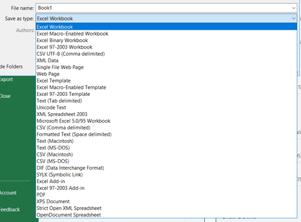Viewport: 301px width, 222px height.
Task: Open Feedback in the backstage sidebar
Action: click(9, 210)
